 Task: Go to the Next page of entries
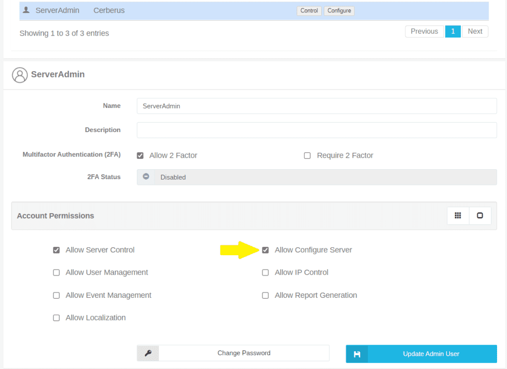[x=475, y=31]
